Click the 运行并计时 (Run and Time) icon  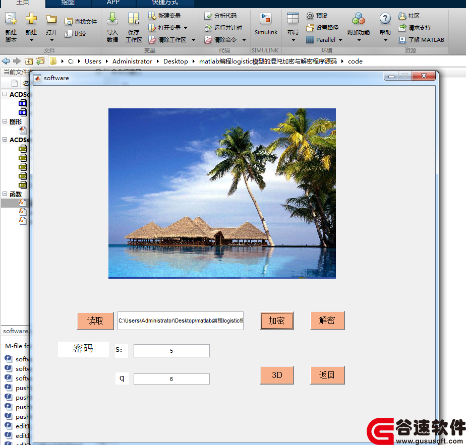click(x=208, y=28)
